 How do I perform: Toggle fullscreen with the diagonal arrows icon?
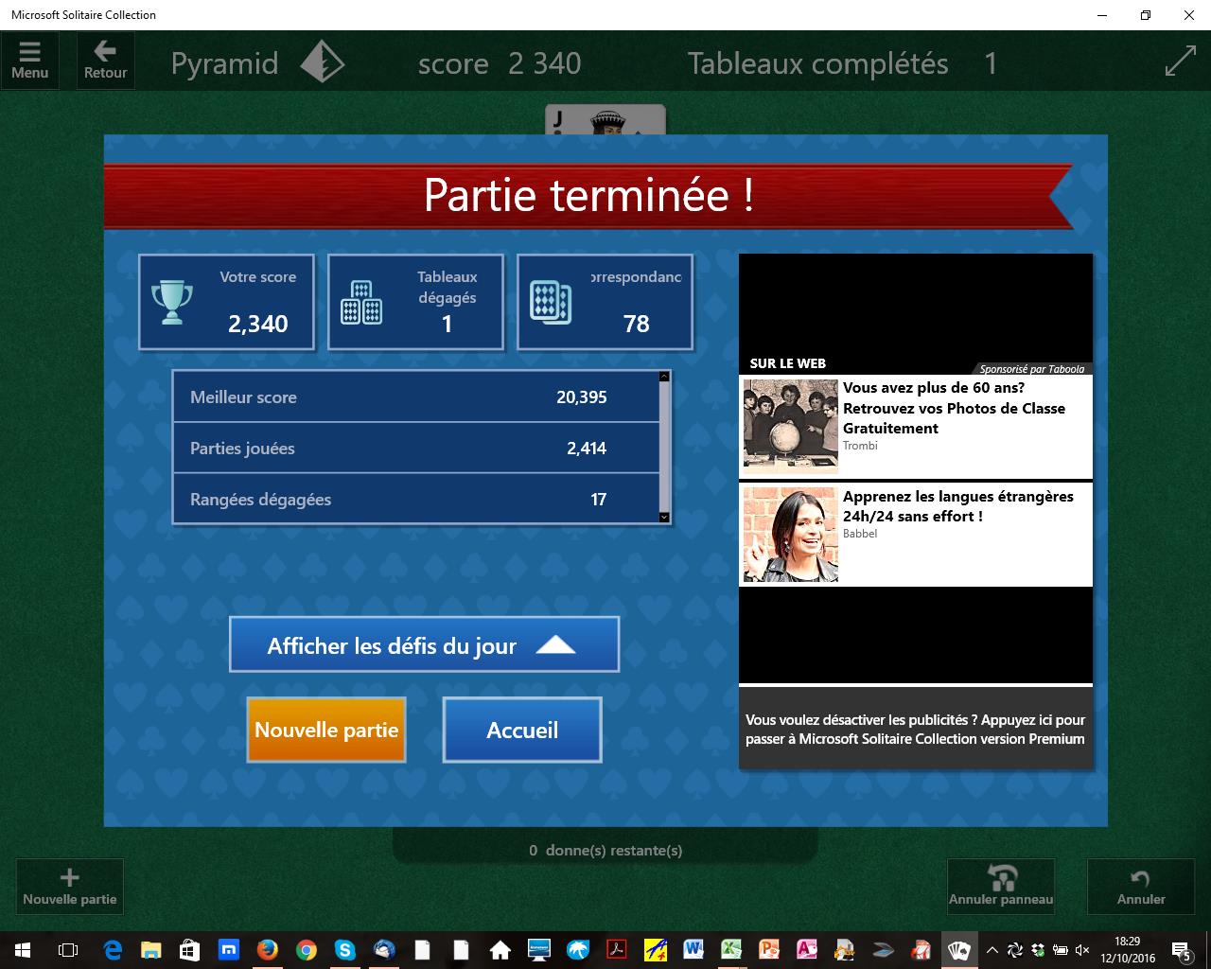[x=1180, y=62]
